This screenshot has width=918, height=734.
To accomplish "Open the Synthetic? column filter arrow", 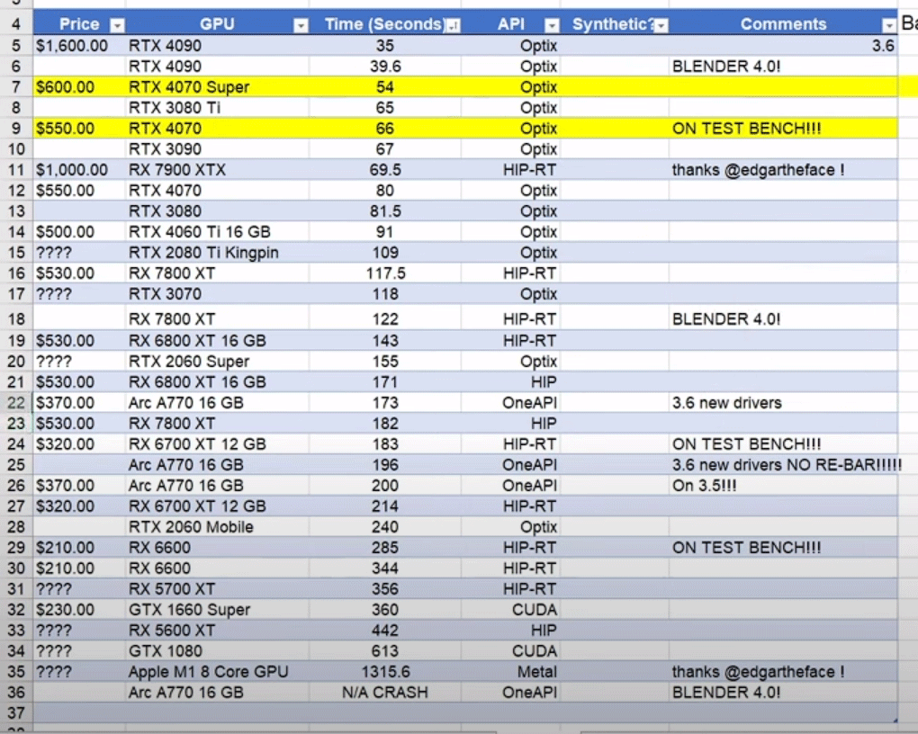I will click(661, 25).
